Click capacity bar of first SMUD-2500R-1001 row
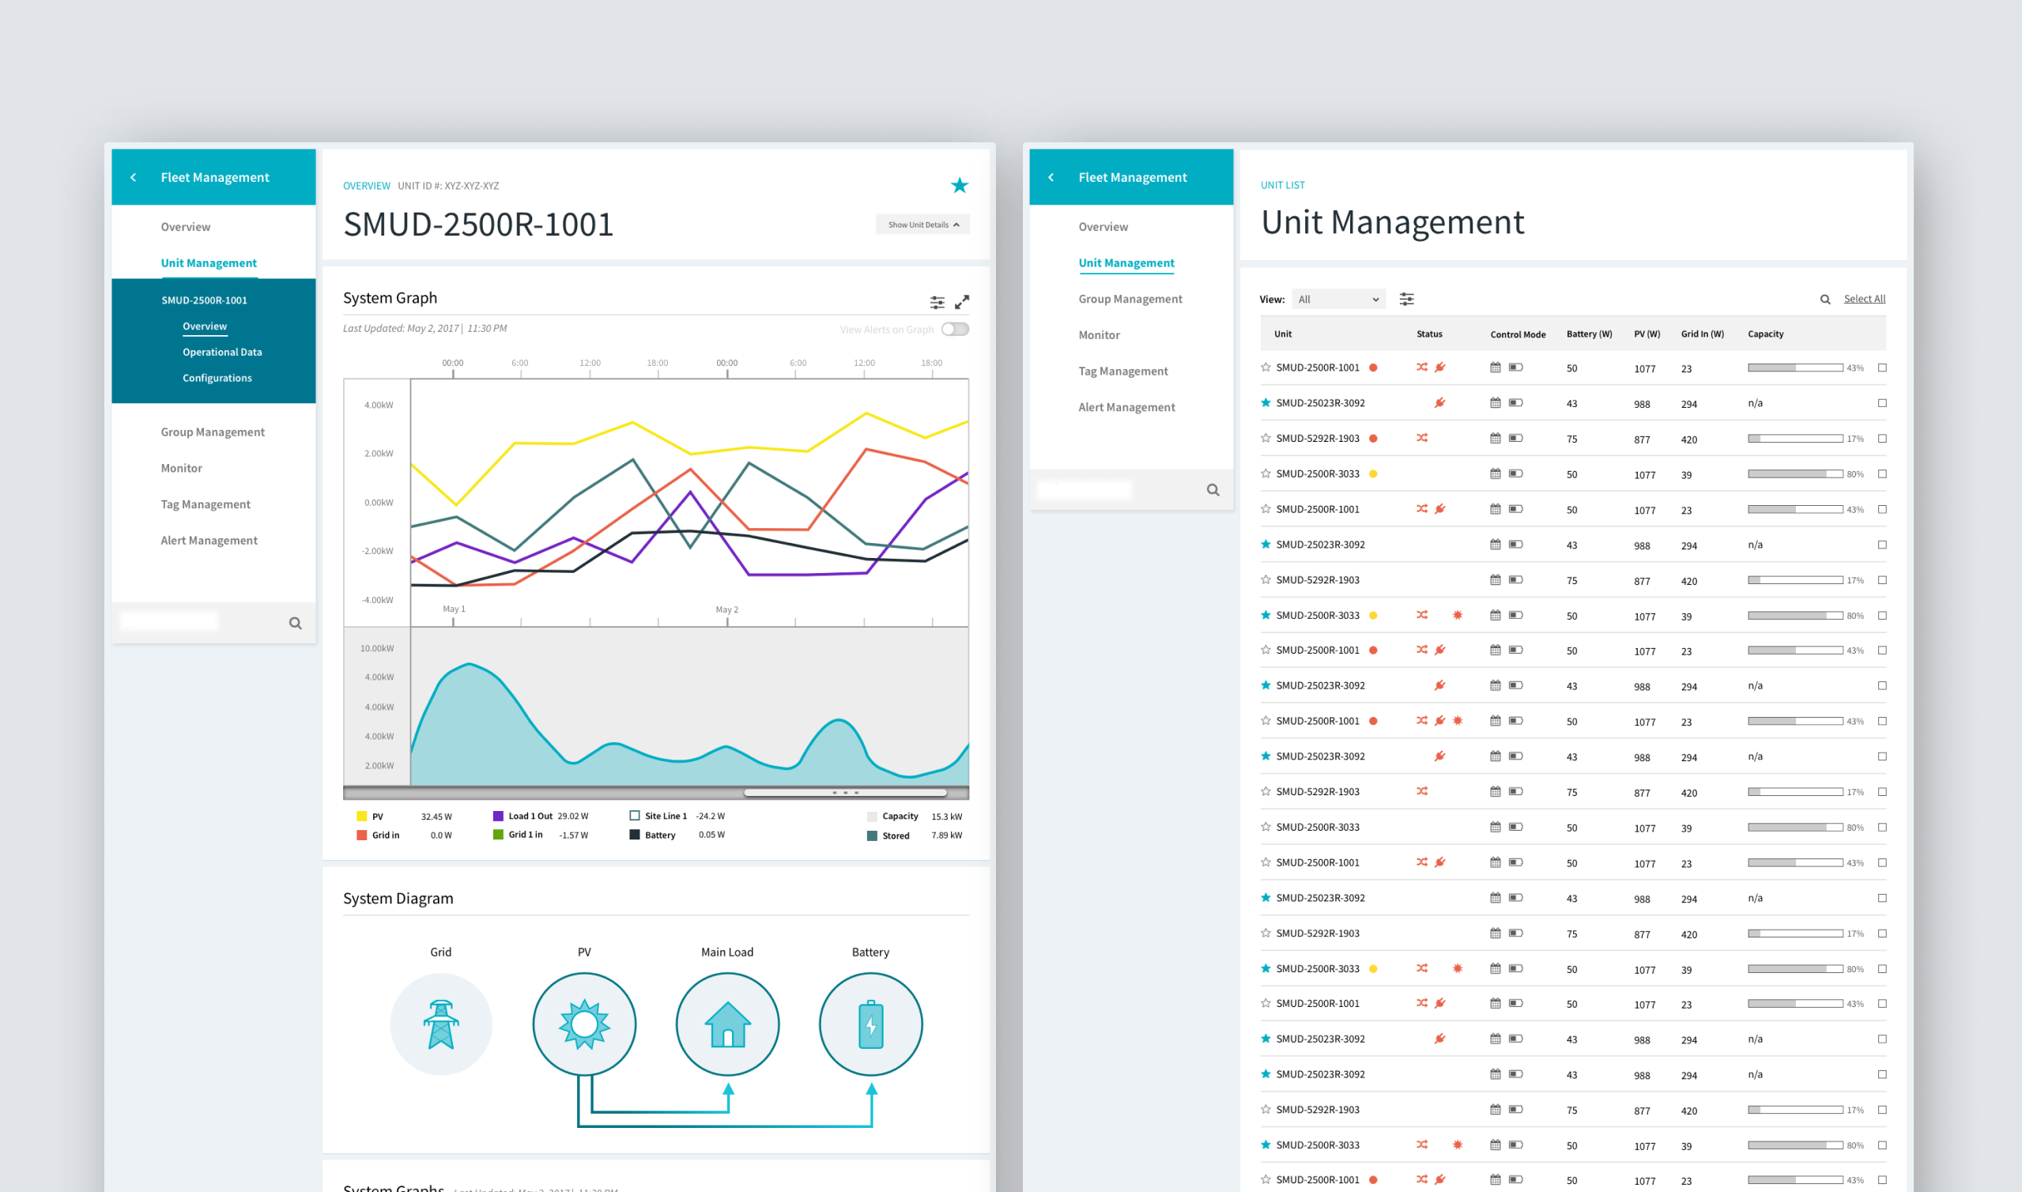Screen dimensions: 2022x1192 click(x=1795, y=368)
